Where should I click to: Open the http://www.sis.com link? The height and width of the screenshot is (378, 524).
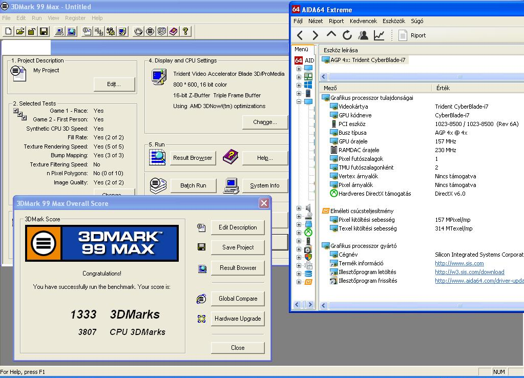tap(459, 263)
